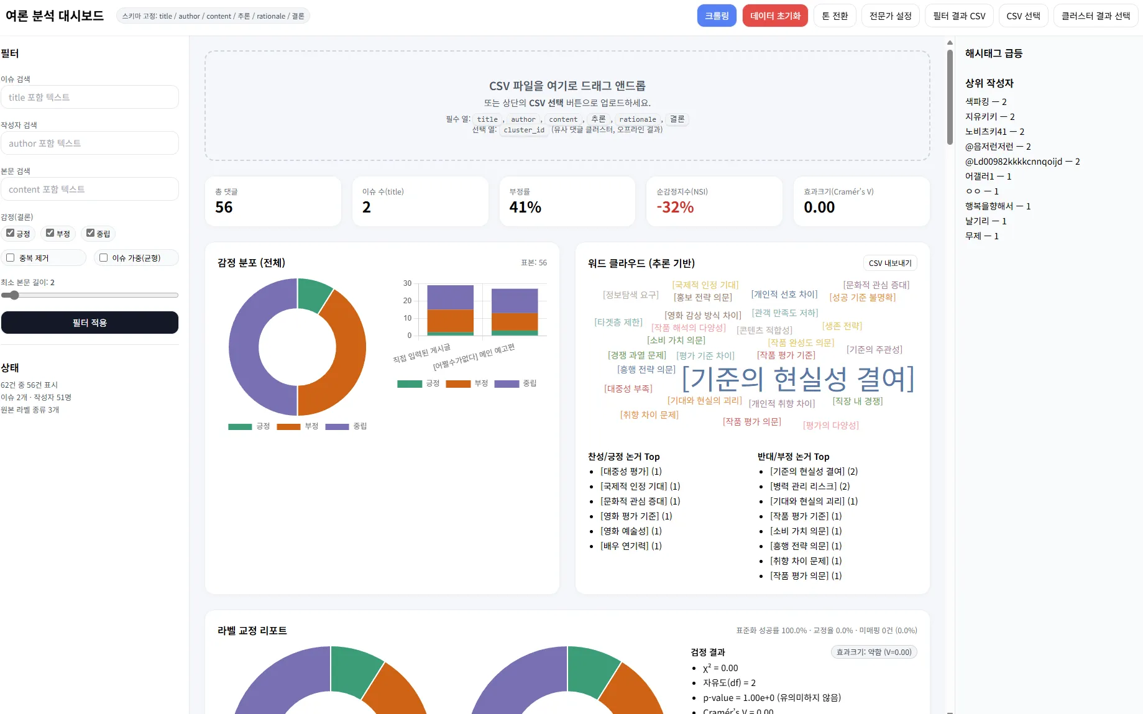The height and width of the screenshot is (714, 1143).
Task: Click the 스키마 고정 header badge
Action: pos(213,16)
